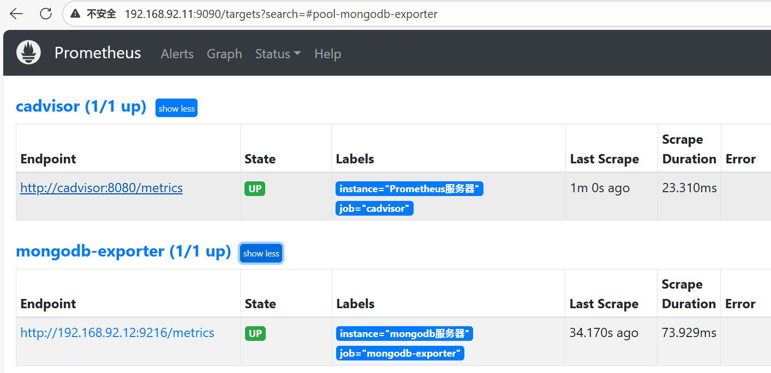
Task: Click Last Scrape header in mongodb-exporter table
Action: point(604,304)
